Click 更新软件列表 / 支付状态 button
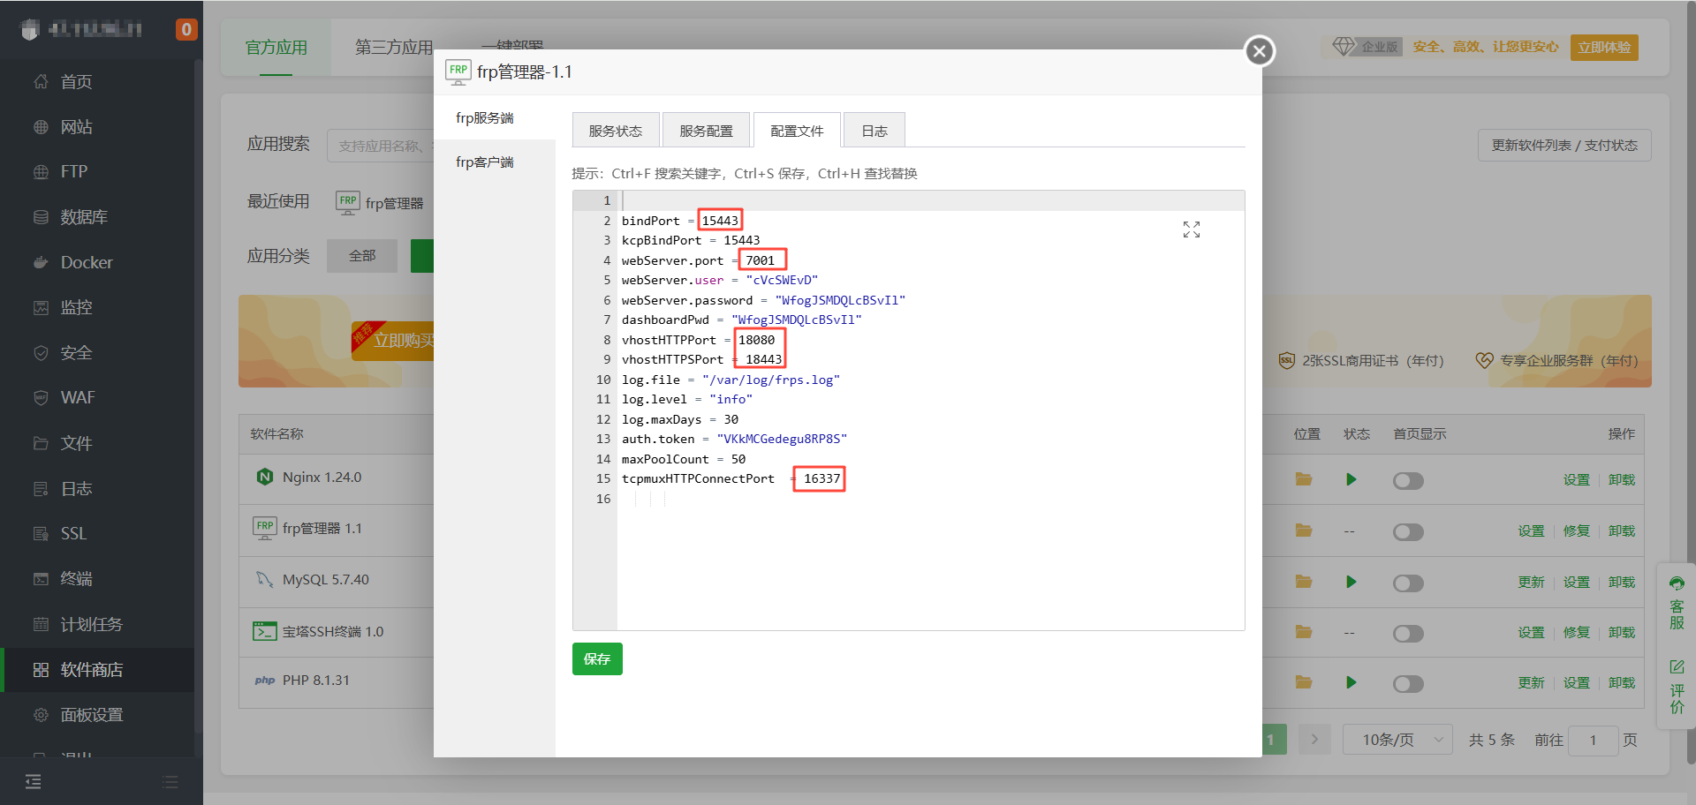Viewport: 1696px width, 805px height. click(x=1564, y=146)
